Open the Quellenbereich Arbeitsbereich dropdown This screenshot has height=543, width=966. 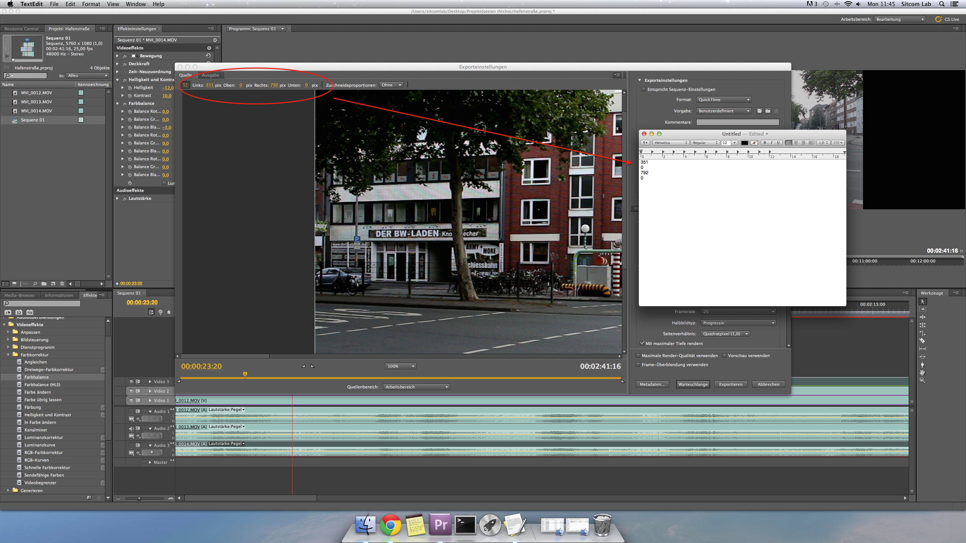(x=416, y=387)
